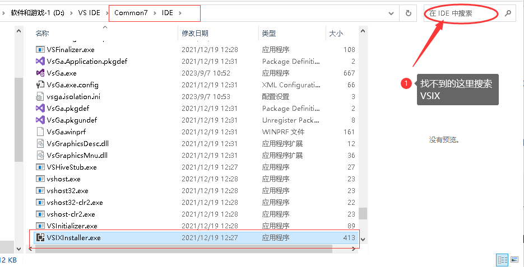The image size is (524, 267).
Task: Click the VsGraphicsMnu.dll file icon
Action: [40, 155]
